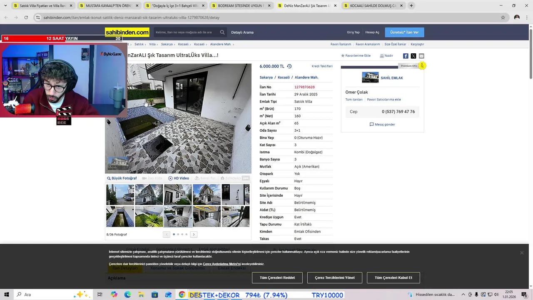Switch to Satılık Villa Fiyatları browser tab
Image resolution: width=533 pixels, height=300 pixels.
pos(42,6)
